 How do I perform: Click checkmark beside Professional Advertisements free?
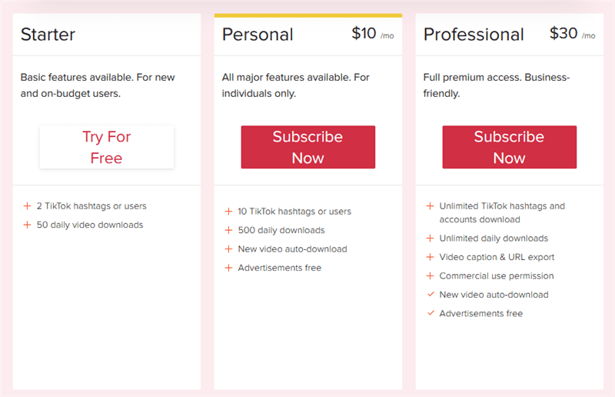point(430,313)
